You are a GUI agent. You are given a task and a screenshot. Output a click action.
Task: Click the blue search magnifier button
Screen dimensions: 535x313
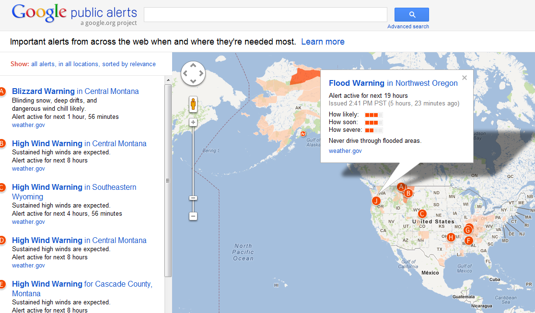(411, 14)
